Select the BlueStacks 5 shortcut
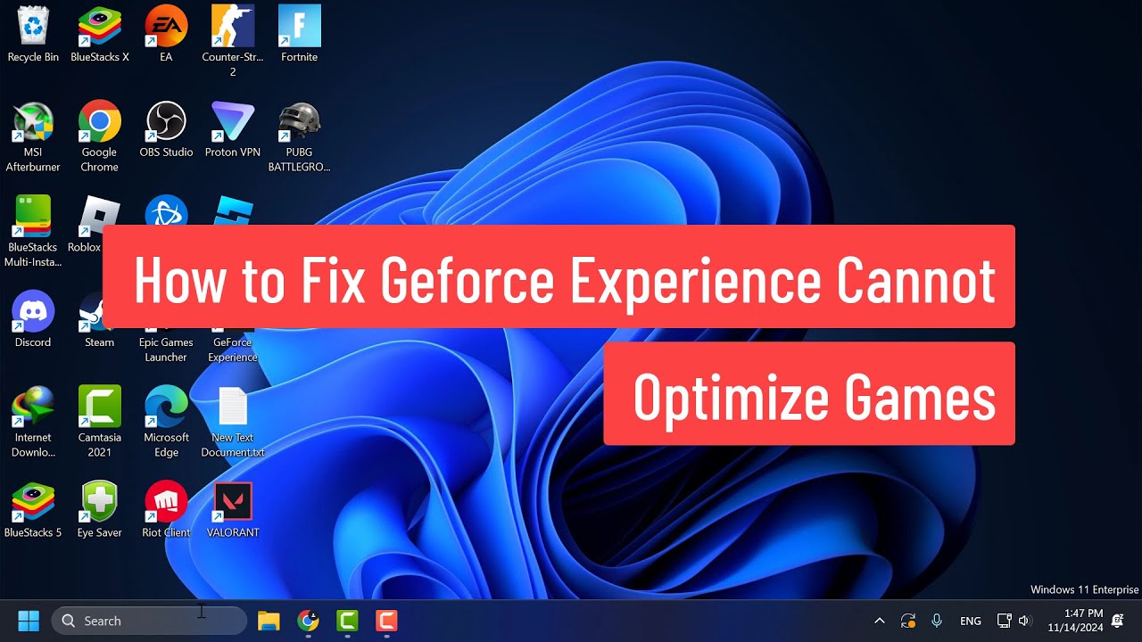Image resolution: width=1142 pixels, height=642 pixels. (33, 510)
